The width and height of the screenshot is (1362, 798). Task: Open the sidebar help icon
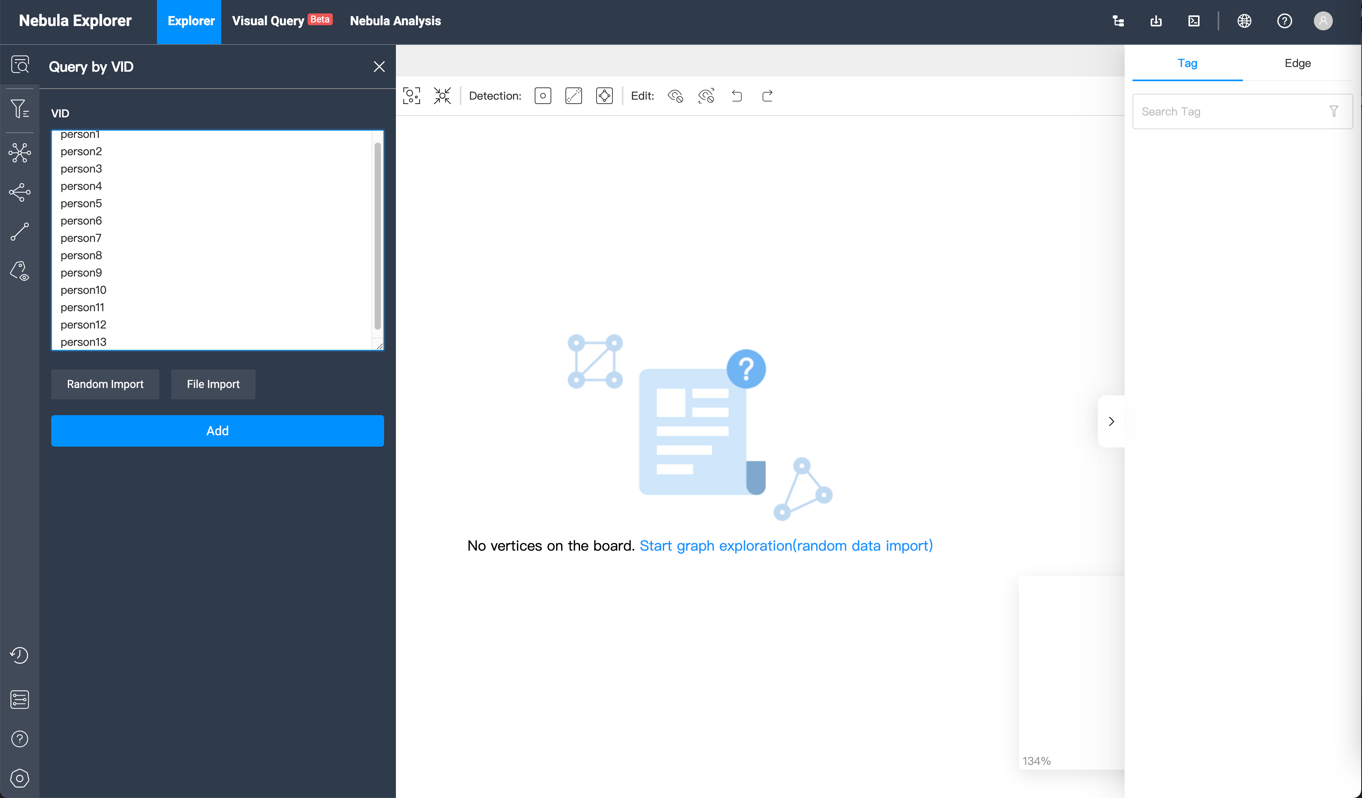[19, 739]
